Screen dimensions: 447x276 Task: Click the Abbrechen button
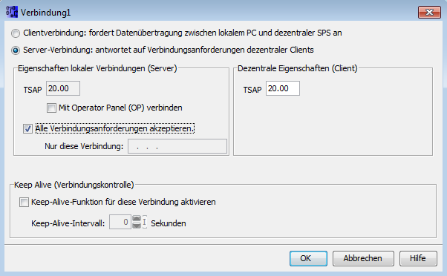click(x=363, y=258)
